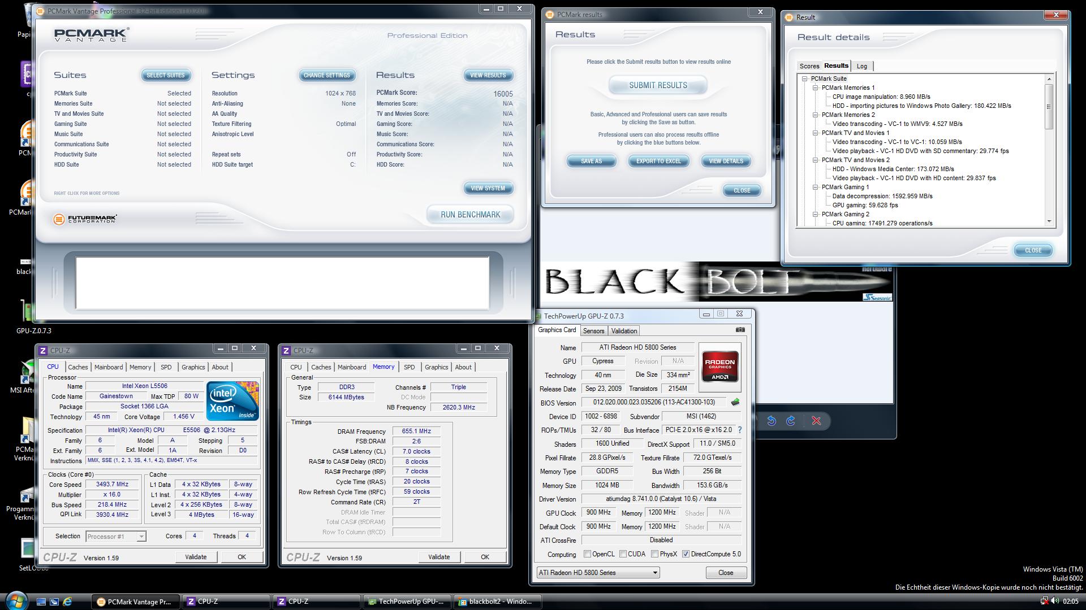This screenshot has width=1086, height=610.
Task: Open the SPD tab in Memory CPU-Z window
Action: [x=409, y=367]
